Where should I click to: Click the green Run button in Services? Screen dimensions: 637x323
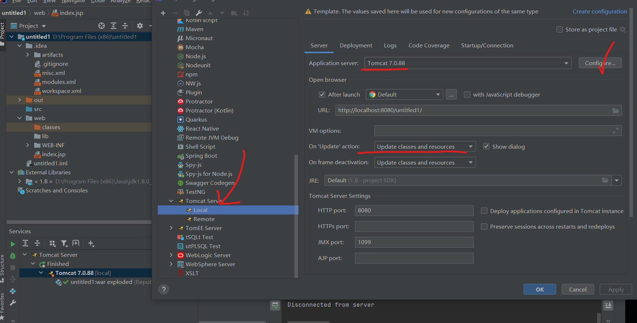click(x=13, y=244)
